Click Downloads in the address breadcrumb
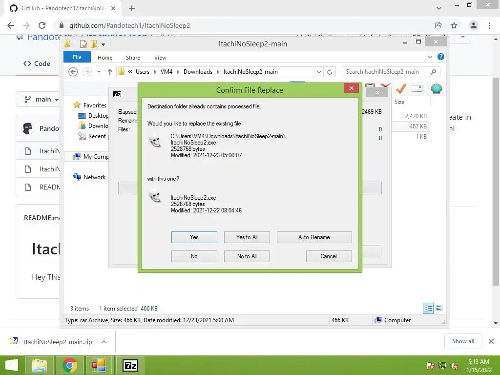Viewport: 500px width, 375px height. click(198, 72)
